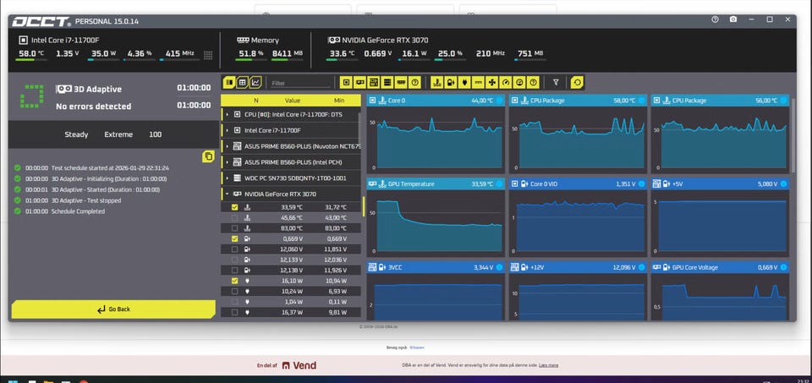Screen dimensions: 812x383
Task: Click the Core 0 graph blue circle
Action: [x=499, y=101]
